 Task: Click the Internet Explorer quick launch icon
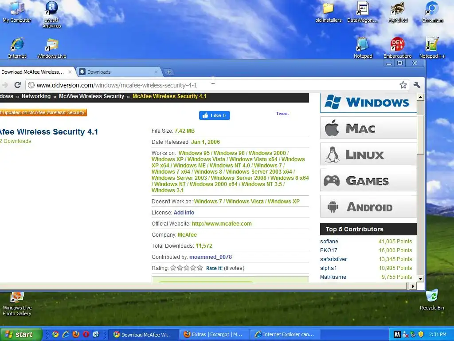[x=66, y=334]
